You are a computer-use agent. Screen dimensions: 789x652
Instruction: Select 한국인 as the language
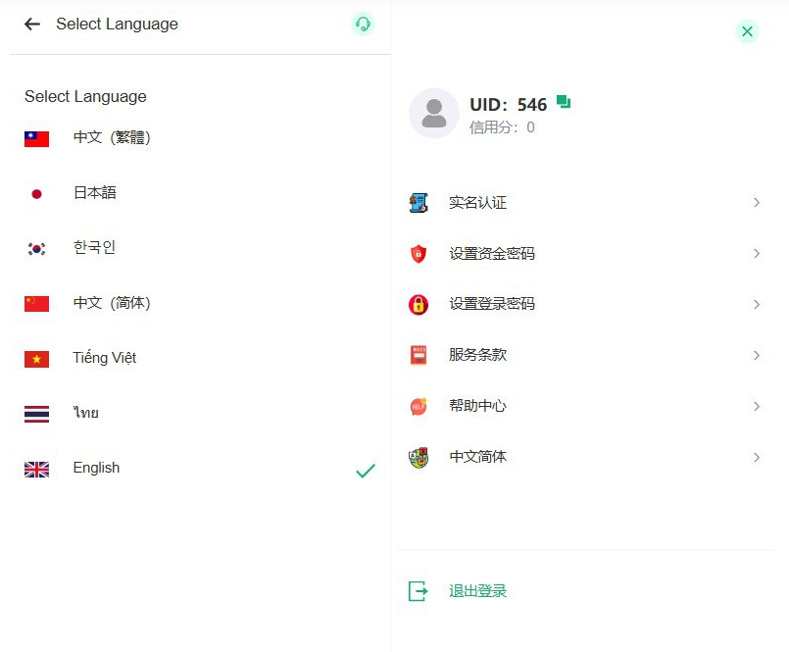94,247
